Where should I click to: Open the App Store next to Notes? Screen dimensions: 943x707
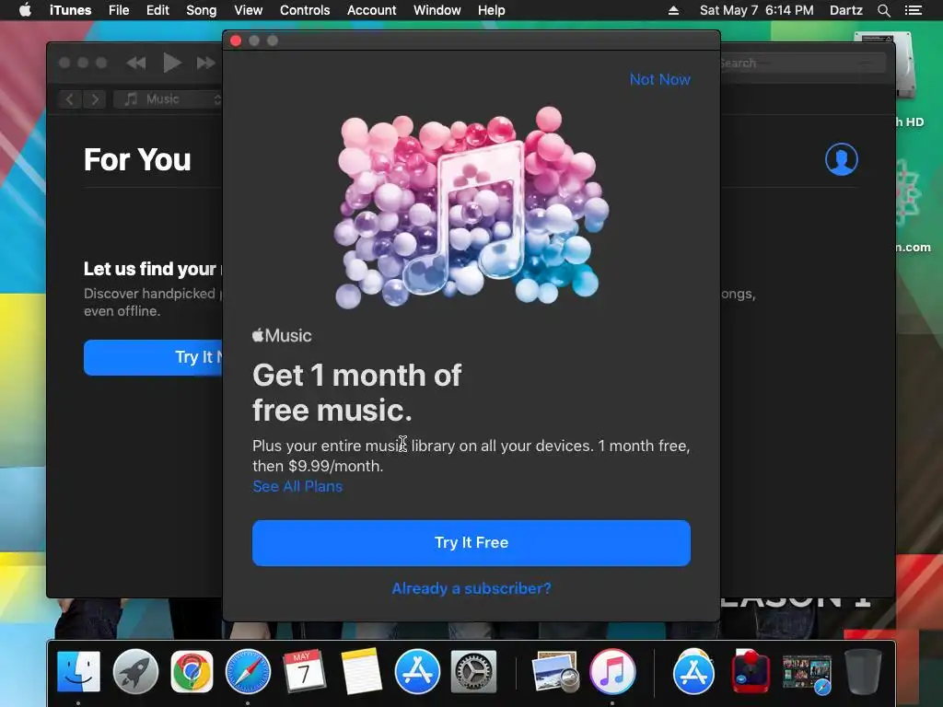click(x=417, y=671)
